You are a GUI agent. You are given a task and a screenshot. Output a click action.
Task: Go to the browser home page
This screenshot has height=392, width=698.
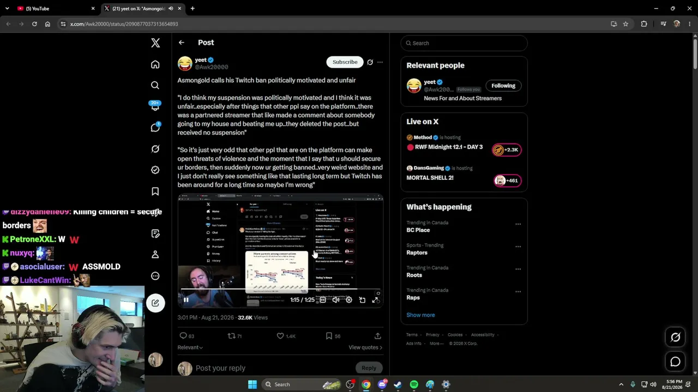(47, 24)
